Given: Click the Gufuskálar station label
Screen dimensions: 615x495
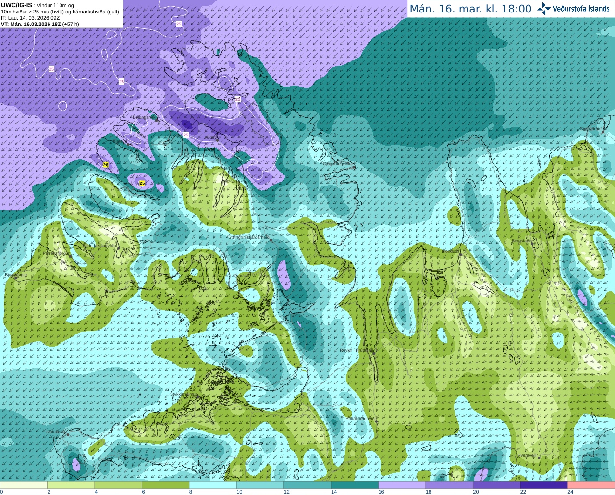Looking at the screenshot, I should (56, 432).
